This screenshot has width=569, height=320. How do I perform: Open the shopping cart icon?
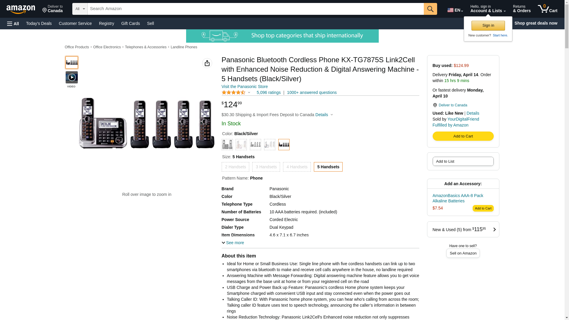[547, 9]
